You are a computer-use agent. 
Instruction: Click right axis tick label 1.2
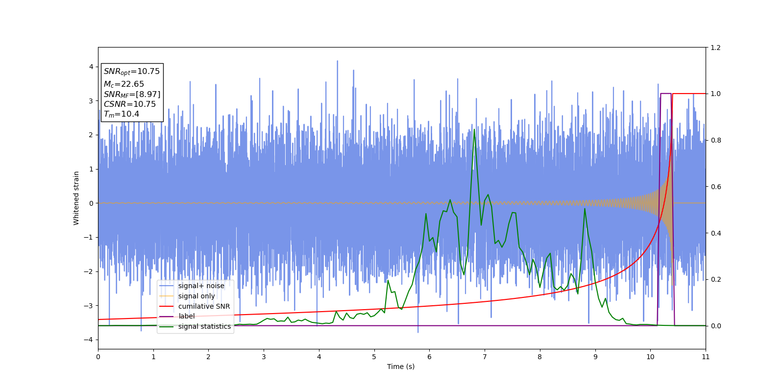pyautogui.click(x=716, y=48)
